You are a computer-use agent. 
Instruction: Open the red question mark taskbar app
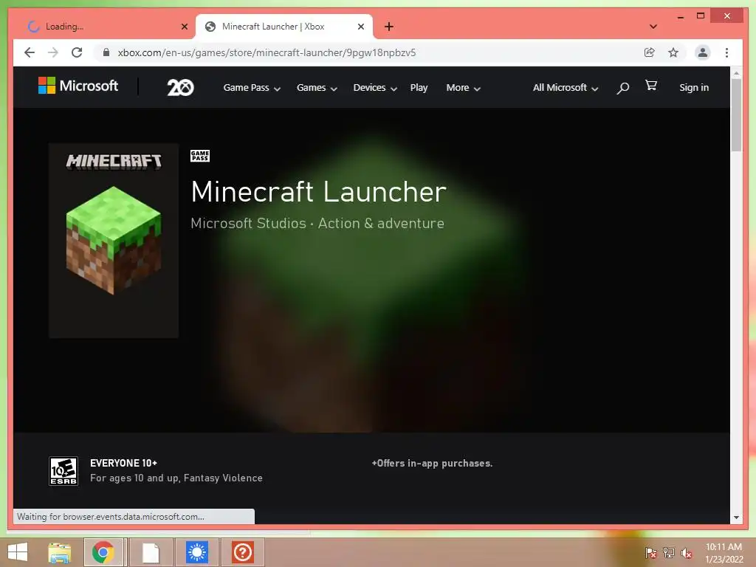tap(242, 552)
